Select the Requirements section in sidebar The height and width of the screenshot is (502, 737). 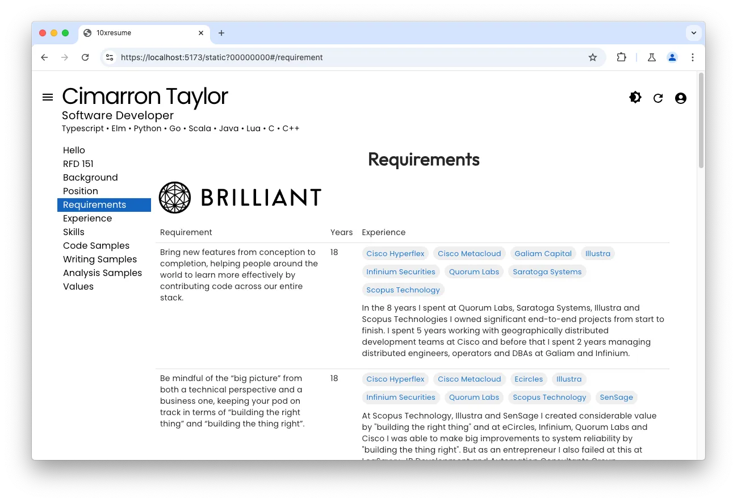tap(94, 204)
